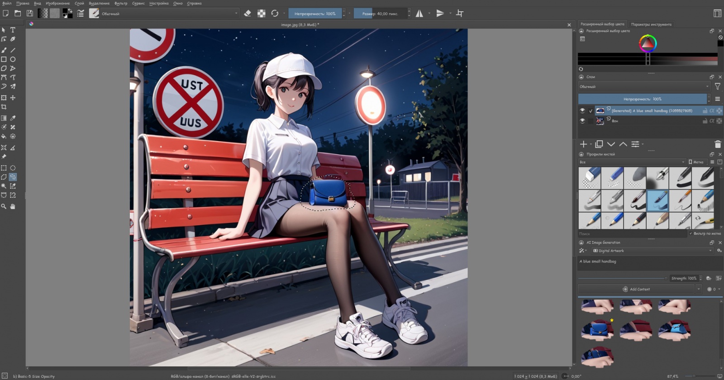This screenshot has width=724, height=380.
Task: Toggle visibility of the Фон layer
Action: point(582,121)
